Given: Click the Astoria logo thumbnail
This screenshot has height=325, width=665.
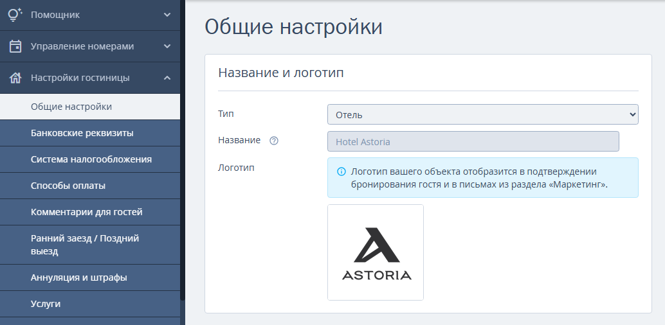Looking at the screenshot, I should [x=376, y=252].
